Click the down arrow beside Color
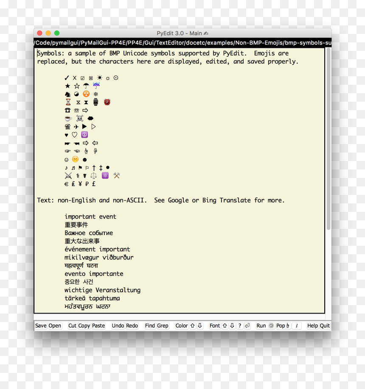Image resolution: width=365 pixels, height=389 pixels. [200, 326]
